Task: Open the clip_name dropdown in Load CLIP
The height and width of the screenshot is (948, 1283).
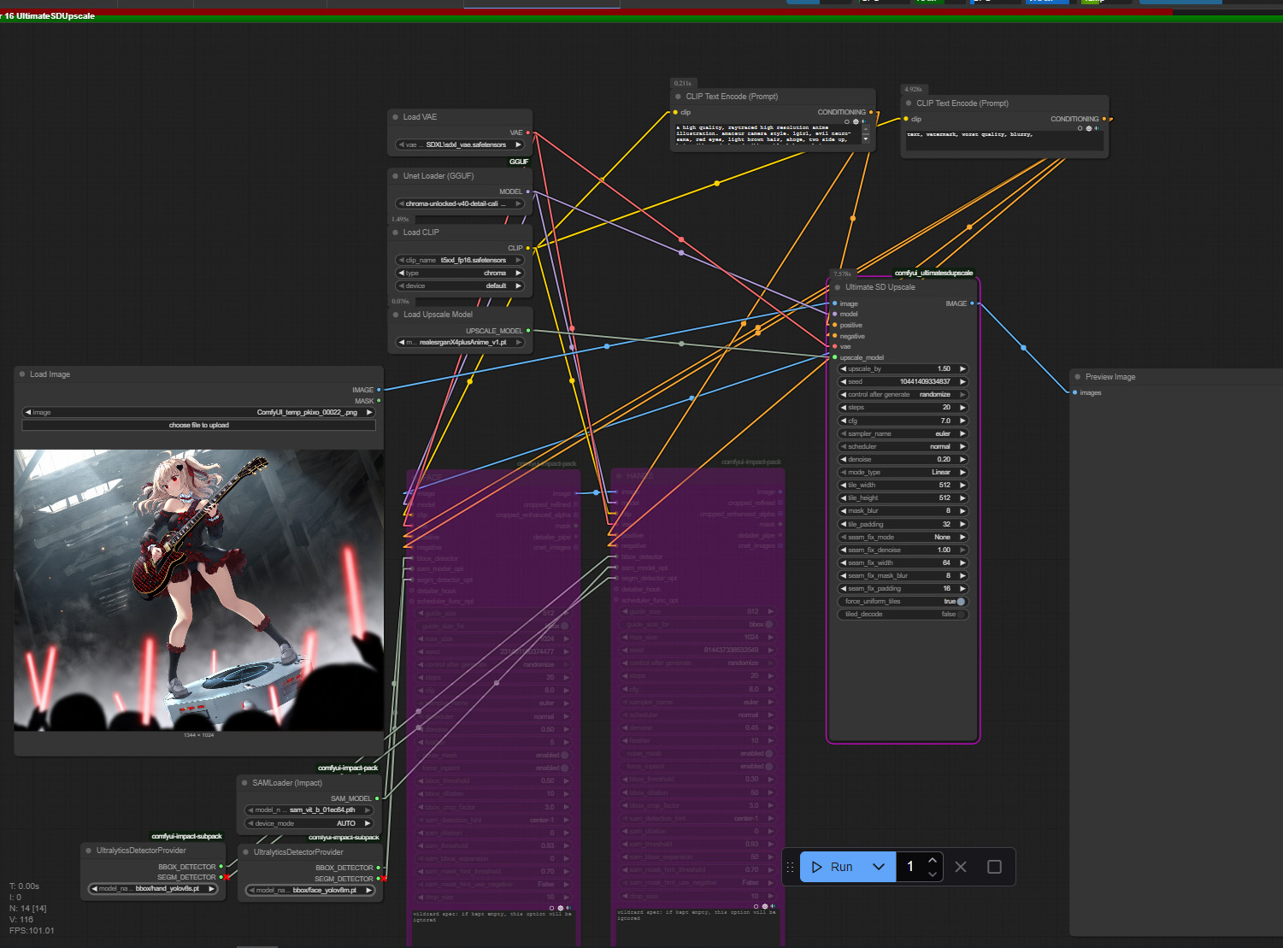Action: [x=460, y=260]
